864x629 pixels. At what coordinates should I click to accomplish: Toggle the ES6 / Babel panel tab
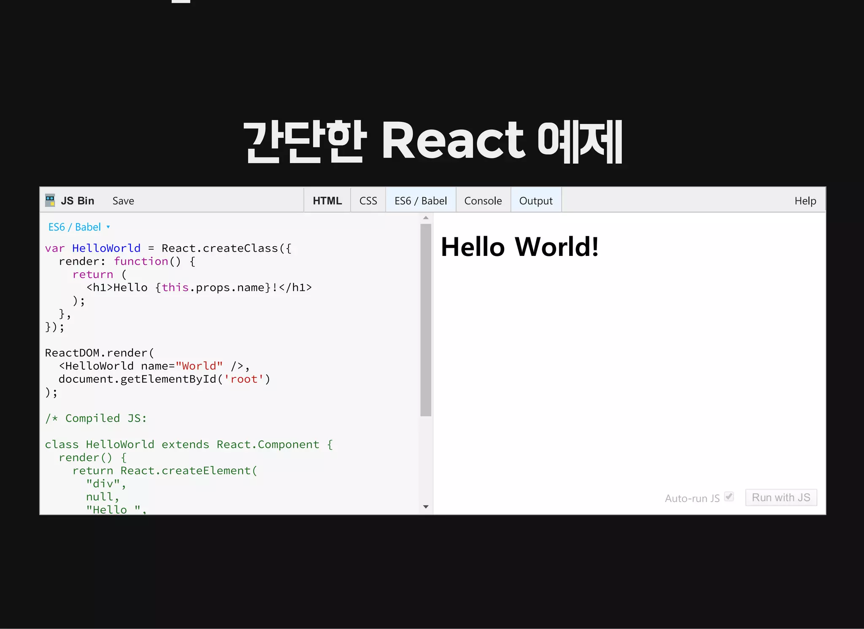pyautogui.click(x=421, y=201)
